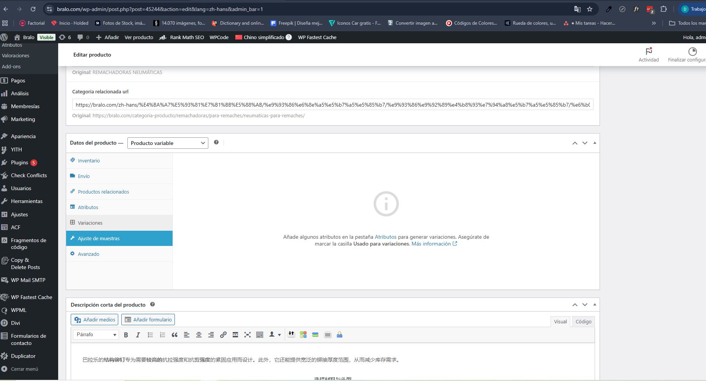Open the Atributos link in the variations message
Viewport: 706px width, 381px height.
[x=386, y=237]
